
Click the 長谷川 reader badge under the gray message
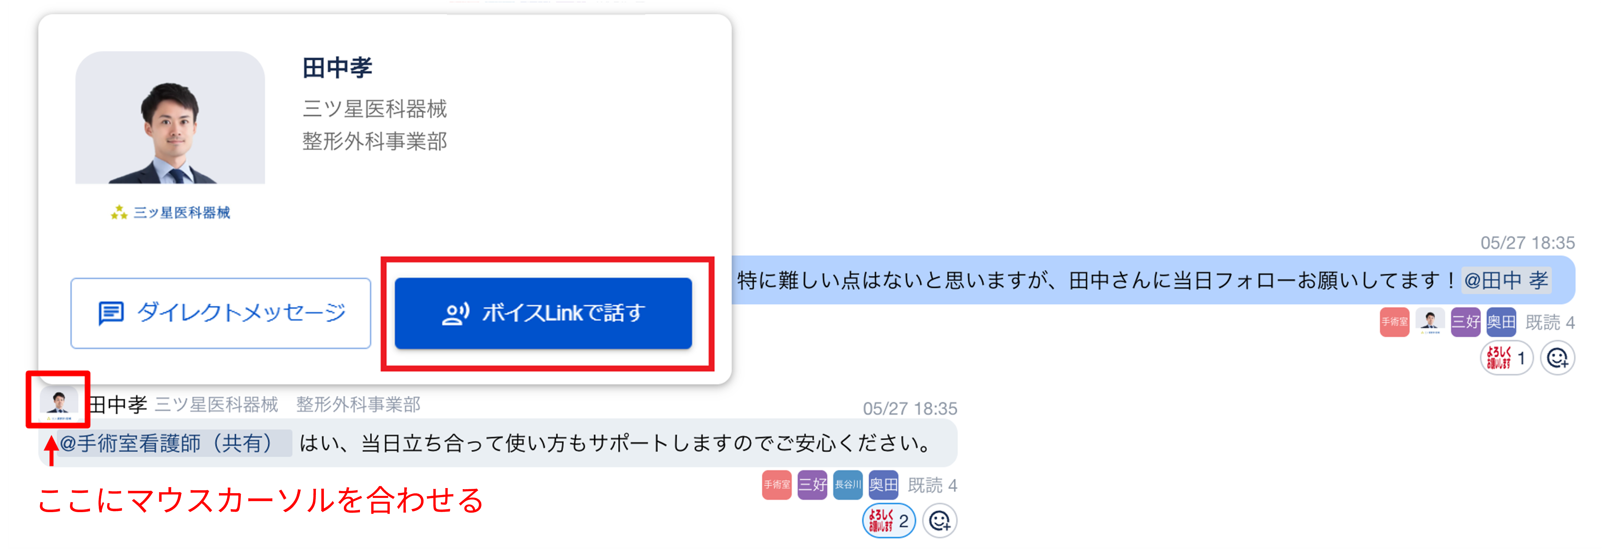(847, 485)
